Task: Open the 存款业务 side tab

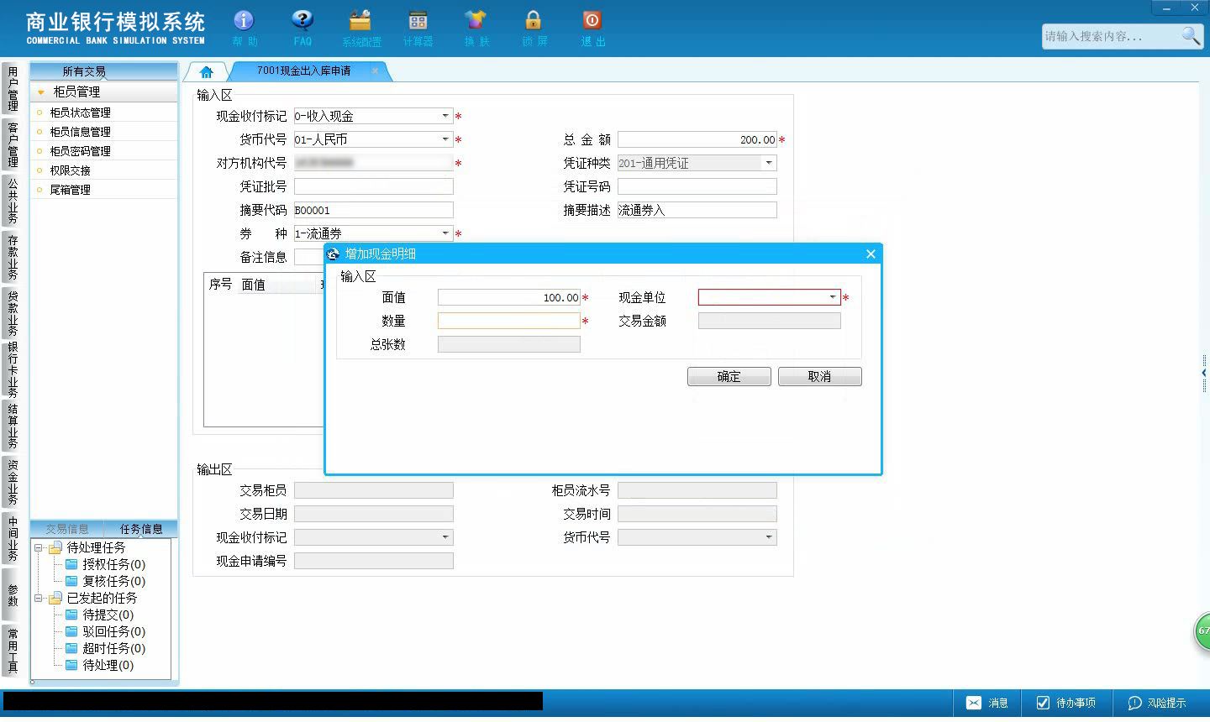Action: pyautogui.click(x=12, y=257)
